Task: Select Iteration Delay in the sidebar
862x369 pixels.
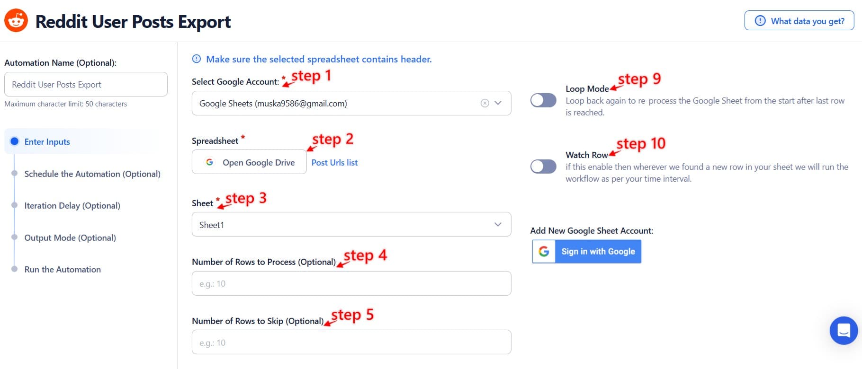Action: point(72,205)
